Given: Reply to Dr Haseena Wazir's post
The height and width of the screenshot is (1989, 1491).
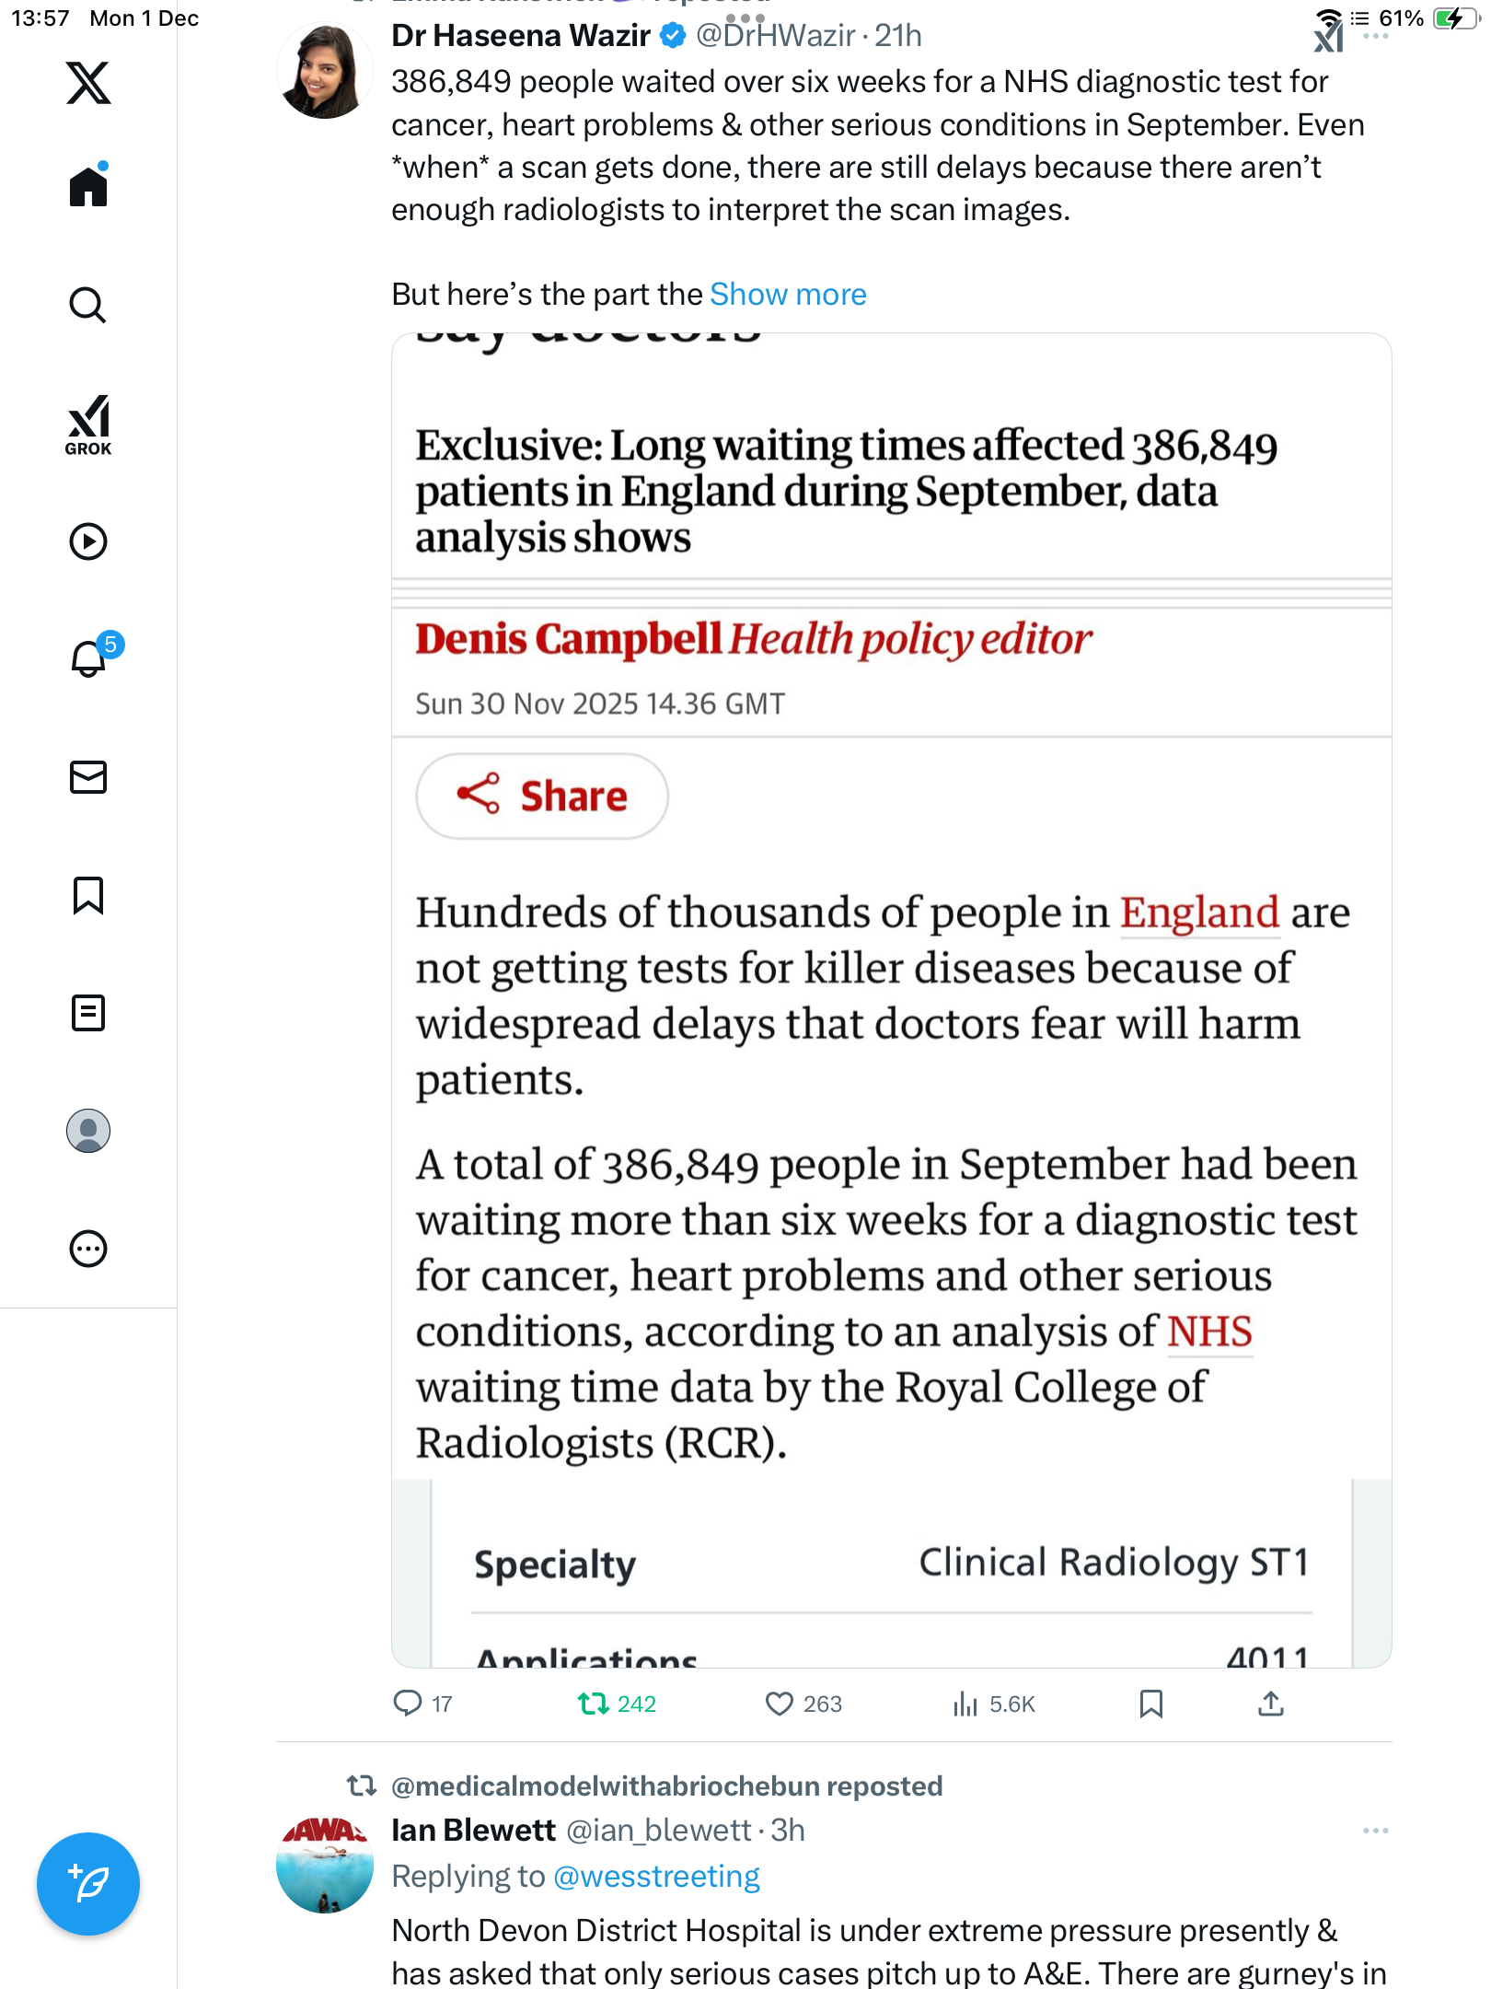Looking at the screenshot, I should [407, 1704].
